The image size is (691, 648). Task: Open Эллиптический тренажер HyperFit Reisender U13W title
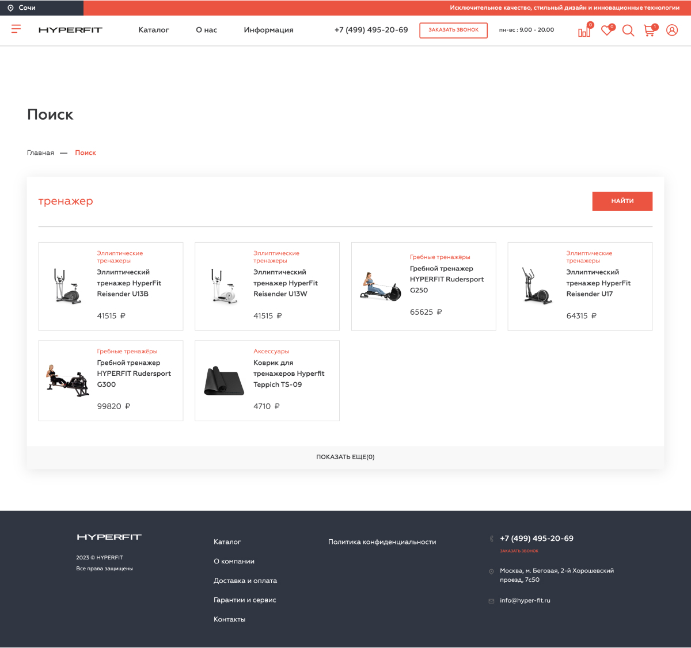[286, 283]
